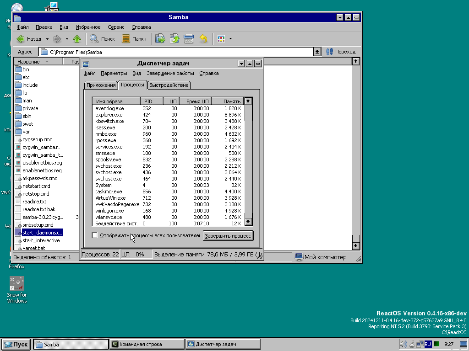Image resolution: width=469 pixels, height=351 pixels.
Task: Select taskmgr.exe process row
Action: (x=169, y=191)
